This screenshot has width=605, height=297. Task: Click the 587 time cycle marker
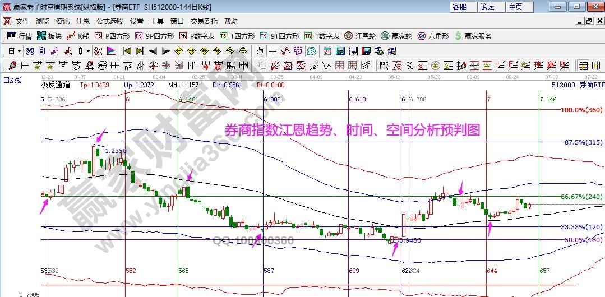[269, 271]
